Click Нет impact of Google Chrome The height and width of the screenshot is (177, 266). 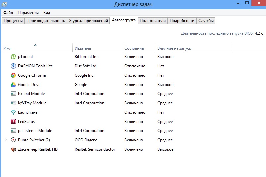coord(160,75)
